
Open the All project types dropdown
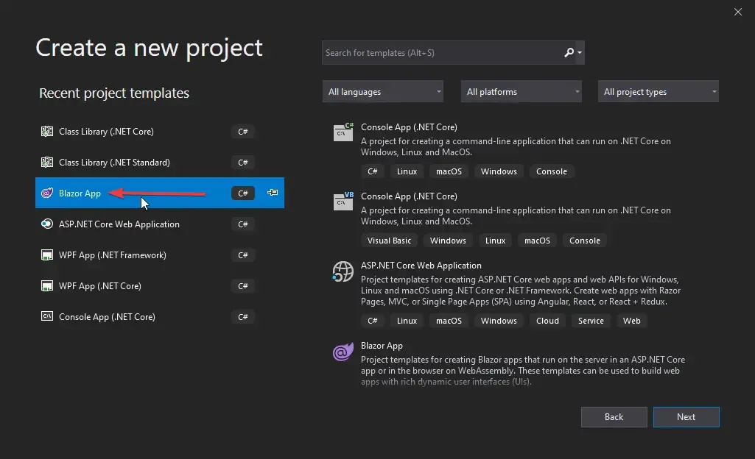658,91
